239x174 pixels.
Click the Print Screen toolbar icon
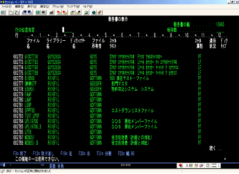(3, 12)
